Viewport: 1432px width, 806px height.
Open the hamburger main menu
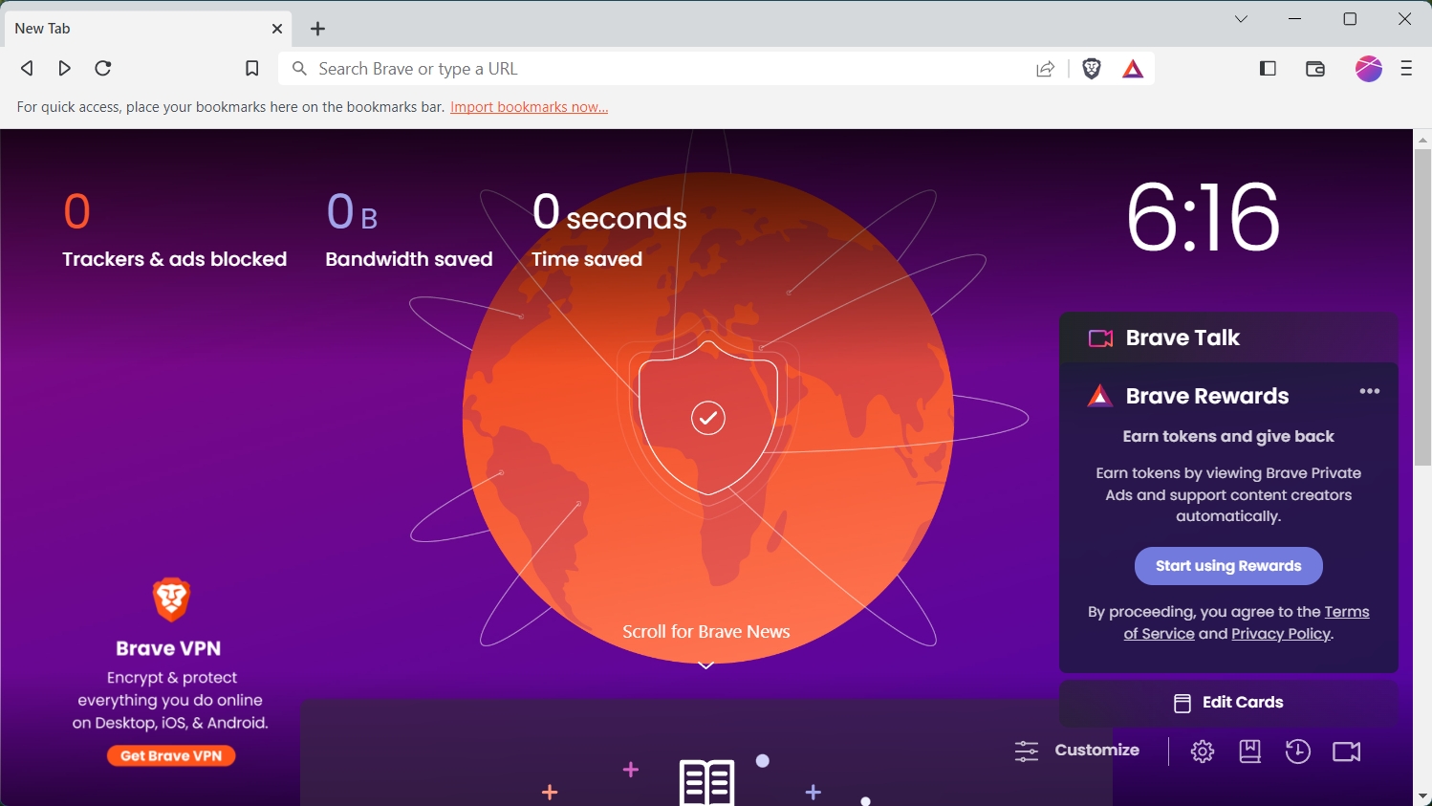[1406, 68]
